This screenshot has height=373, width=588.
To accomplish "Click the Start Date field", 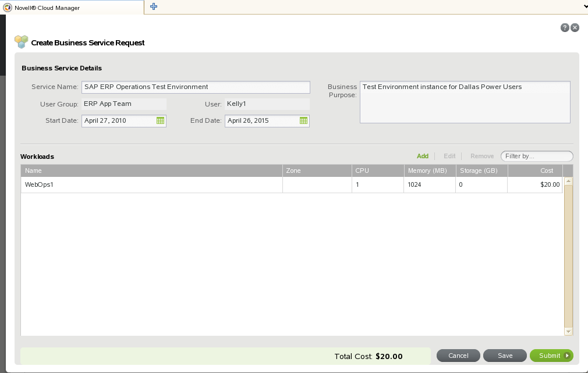I will 124,120.
